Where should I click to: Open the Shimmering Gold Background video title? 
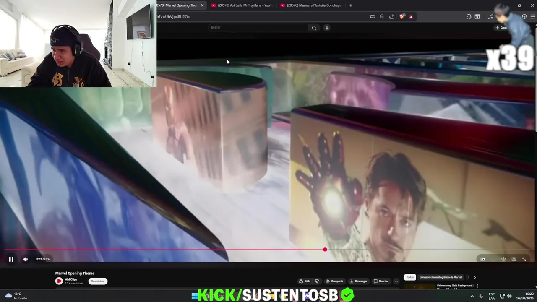pyautogui.click(x=455, y=287)
